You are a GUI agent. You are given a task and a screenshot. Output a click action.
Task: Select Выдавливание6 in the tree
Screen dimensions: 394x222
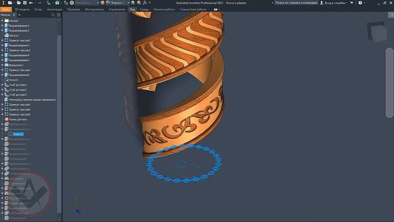tap(19, 75)
